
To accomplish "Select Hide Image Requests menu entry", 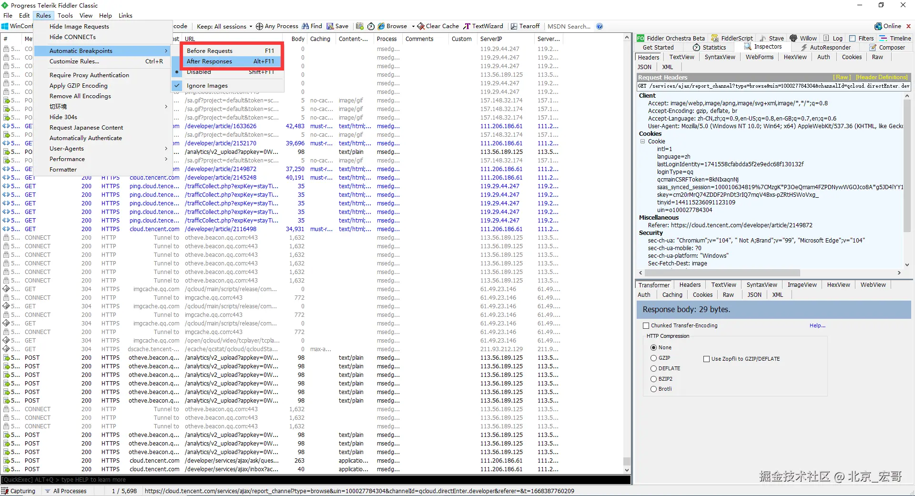I will coord(103,26).
